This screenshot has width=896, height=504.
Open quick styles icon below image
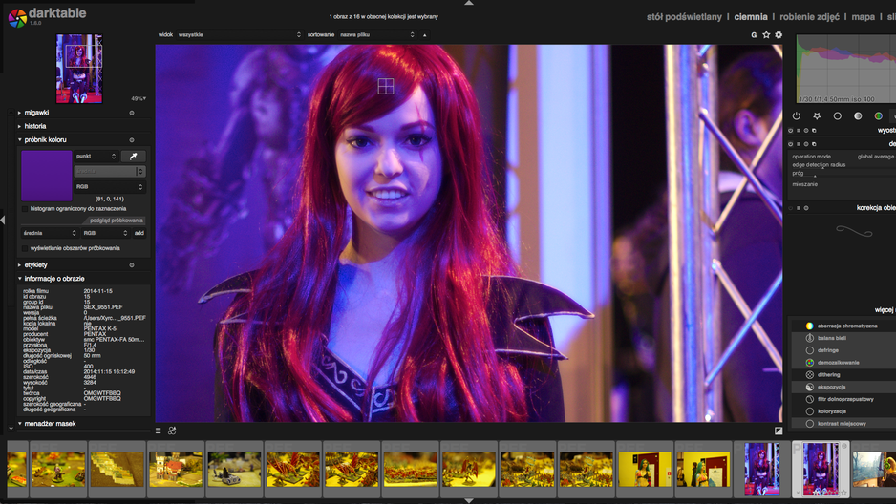click(x=172, y=430)
